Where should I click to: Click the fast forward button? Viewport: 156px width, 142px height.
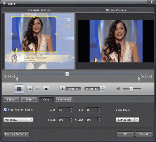30,89
